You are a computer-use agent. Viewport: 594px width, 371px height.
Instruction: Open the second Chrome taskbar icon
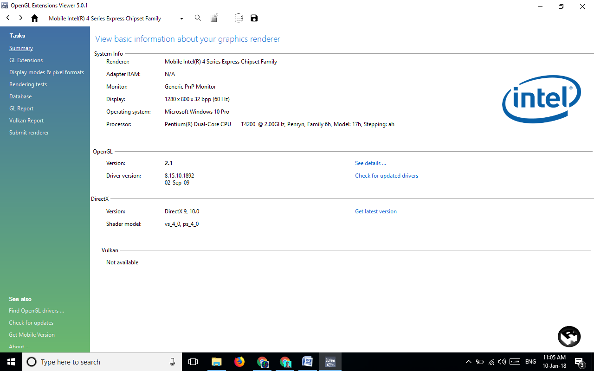(x=285, y=362)
